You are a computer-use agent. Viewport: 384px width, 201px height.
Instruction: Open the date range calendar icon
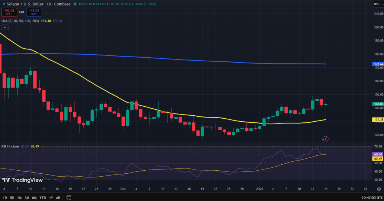tap(69, 197)
